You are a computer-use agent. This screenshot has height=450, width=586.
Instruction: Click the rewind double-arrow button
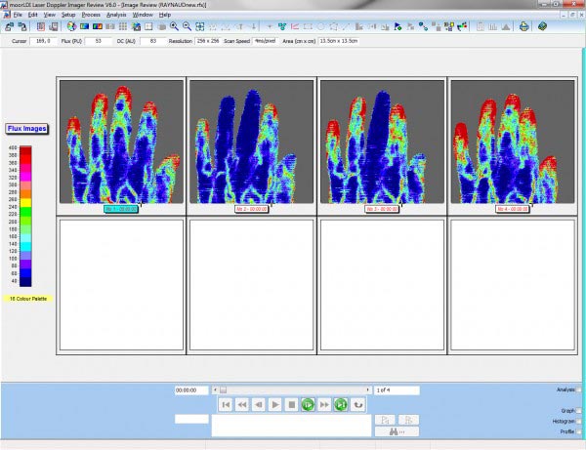tap(242, 403)
